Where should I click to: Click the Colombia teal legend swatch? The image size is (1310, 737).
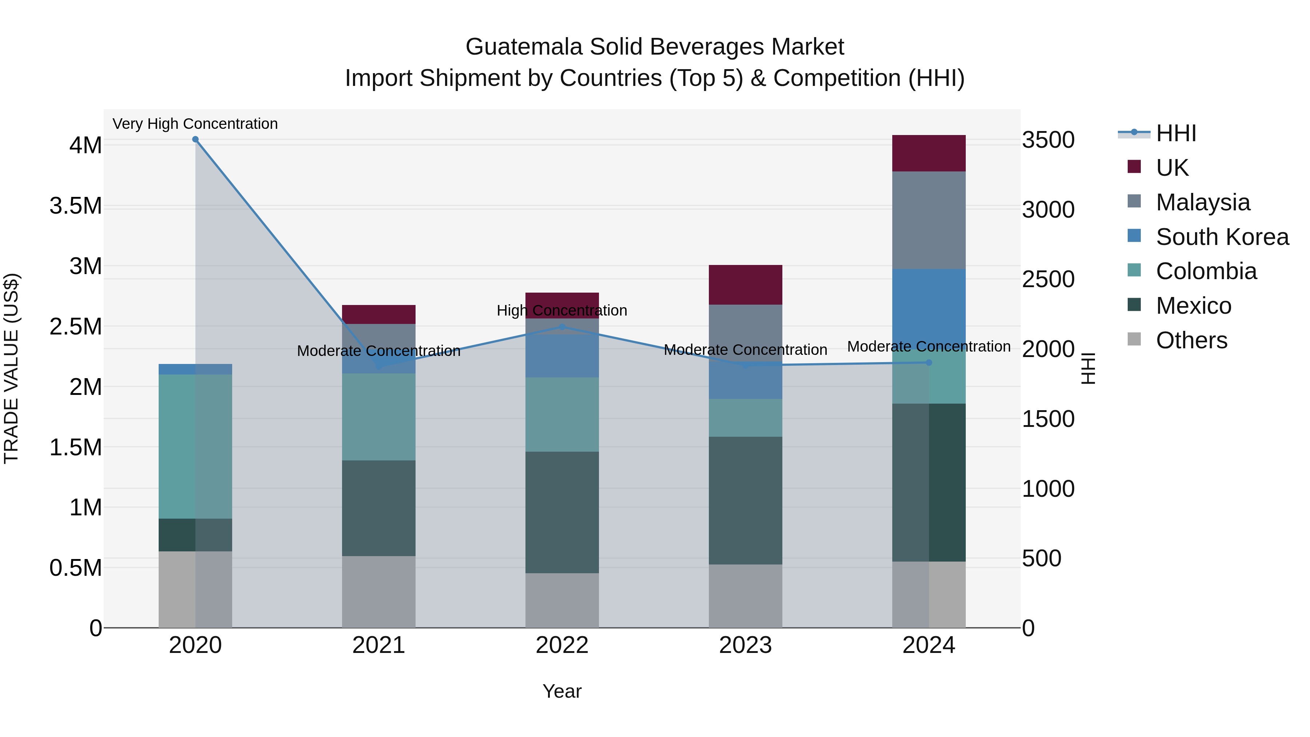pos(1134,270)
